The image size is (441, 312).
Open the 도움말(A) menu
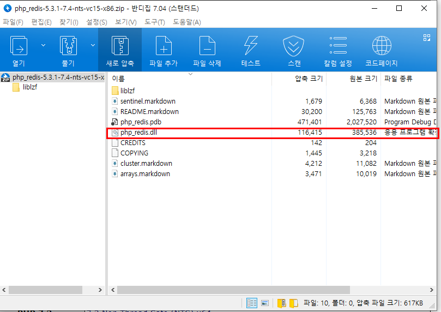click(x=187, y=22)
